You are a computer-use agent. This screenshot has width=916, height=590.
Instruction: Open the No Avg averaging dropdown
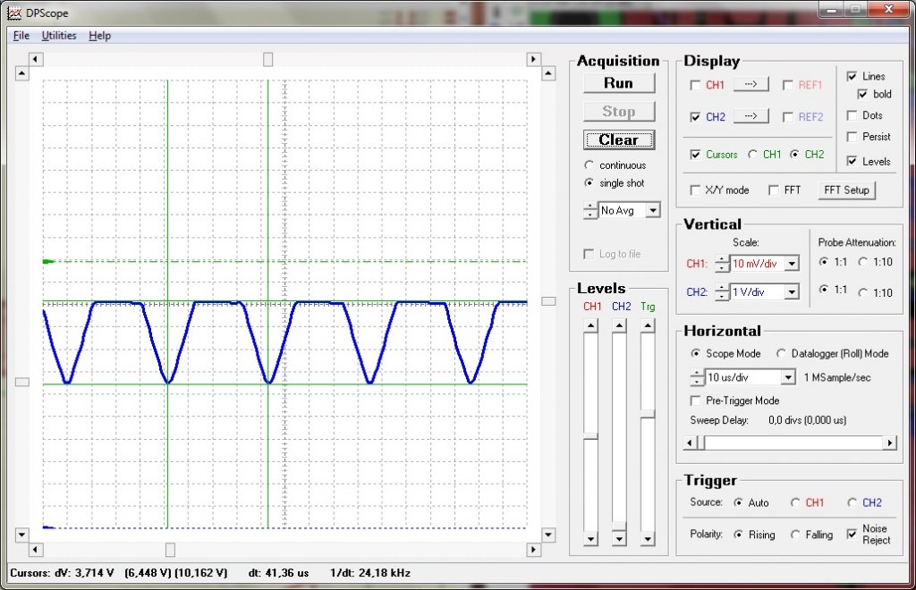653,210
